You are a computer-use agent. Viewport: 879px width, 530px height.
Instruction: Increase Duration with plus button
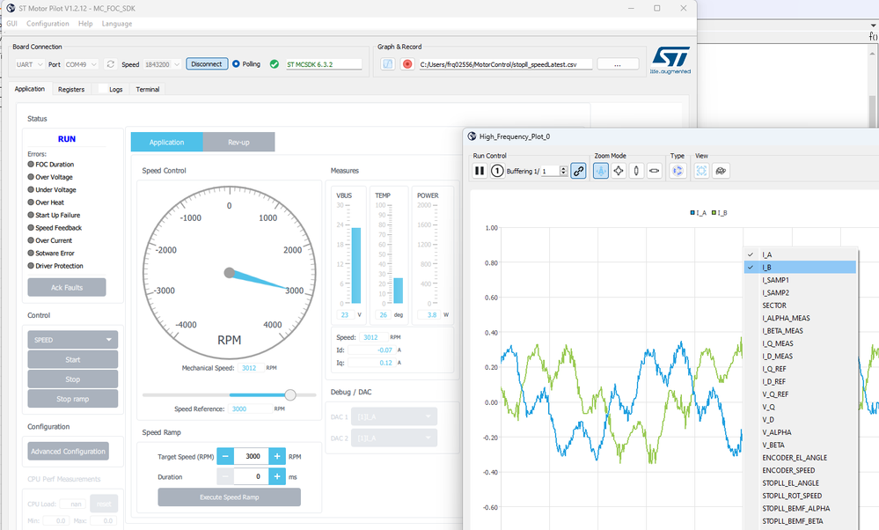click(277, 476)
